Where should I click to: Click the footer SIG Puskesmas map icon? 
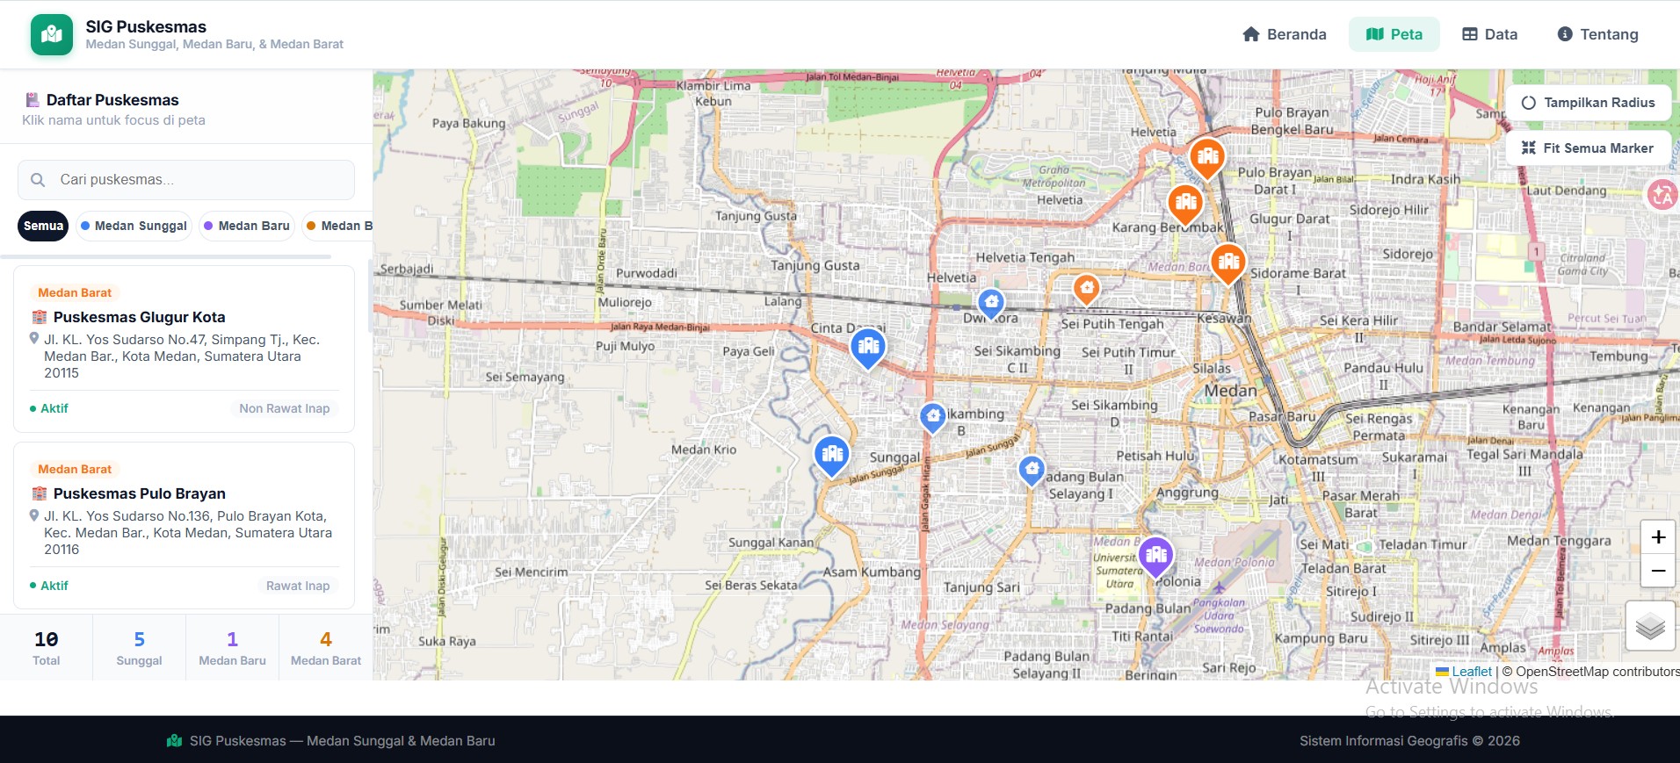[174, 741]
